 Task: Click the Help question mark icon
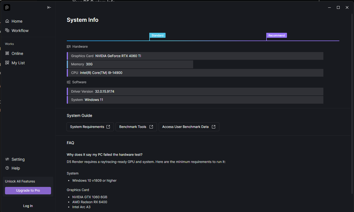coord(7,168)
